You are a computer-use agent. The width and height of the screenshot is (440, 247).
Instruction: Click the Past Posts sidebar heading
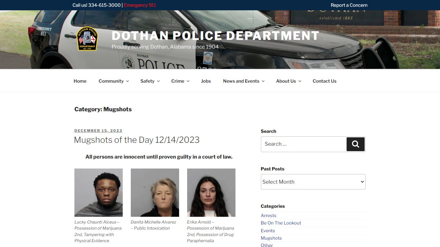(273, 169)
